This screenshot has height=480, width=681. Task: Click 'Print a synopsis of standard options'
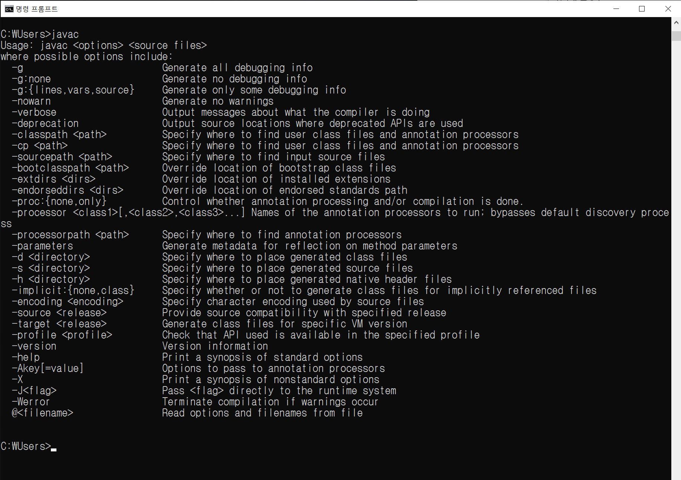coord(263,357)
